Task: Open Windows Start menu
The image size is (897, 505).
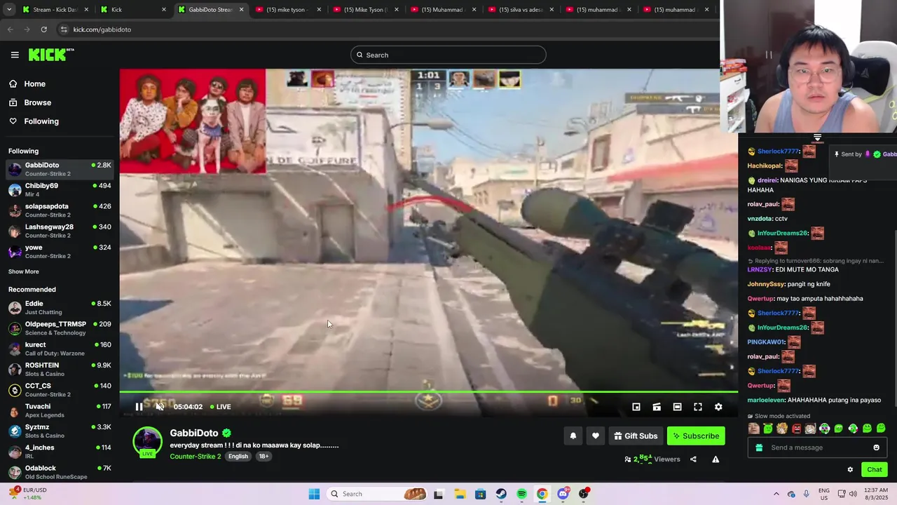Action: tap(314, 494)
